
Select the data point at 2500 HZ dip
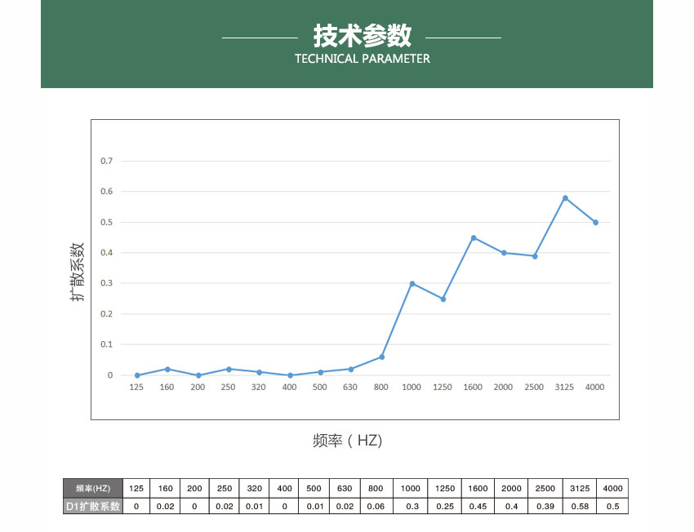(533, 255)
